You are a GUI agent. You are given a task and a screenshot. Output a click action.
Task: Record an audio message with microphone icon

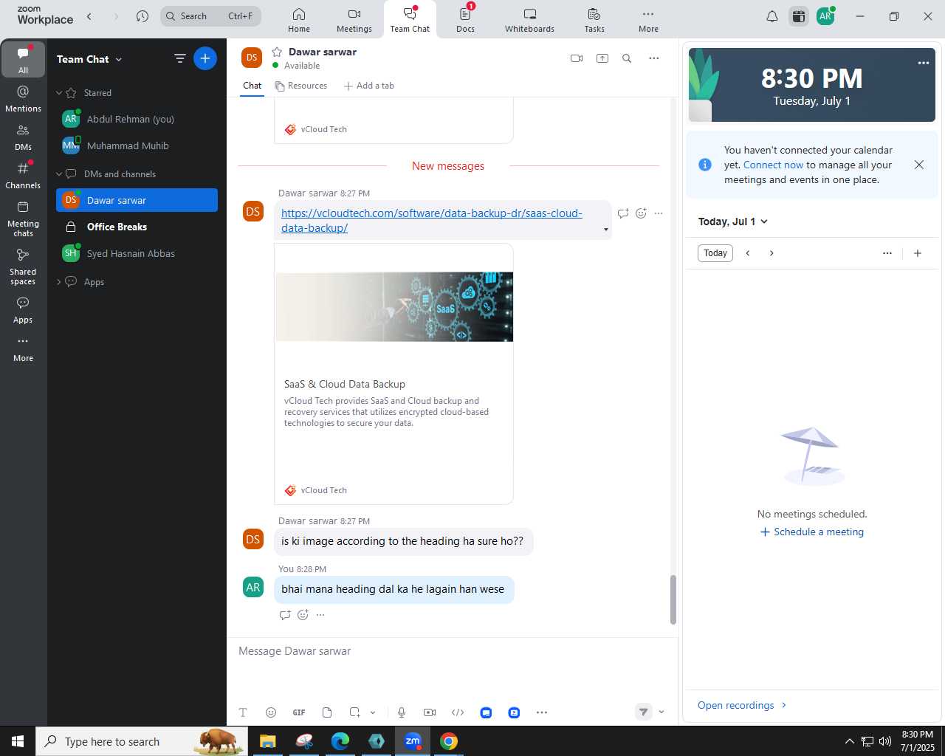[402, 712]
